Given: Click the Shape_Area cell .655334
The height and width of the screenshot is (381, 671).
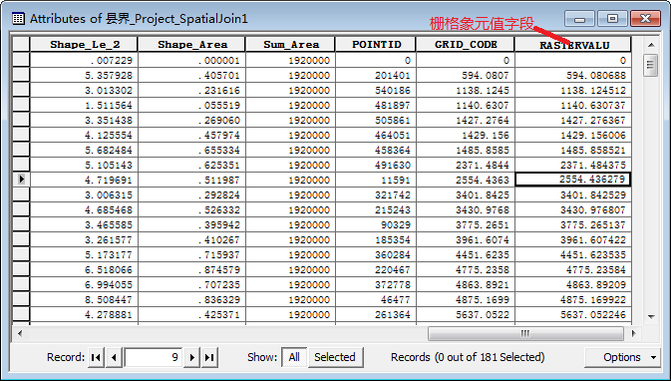Looking at the screenshot, I should coord(191,151).
